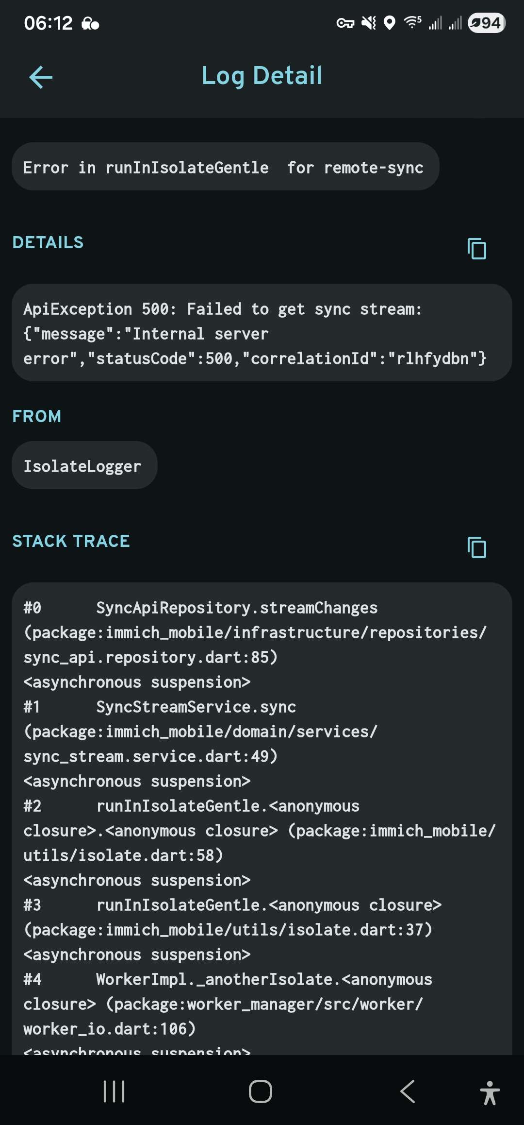Open the accessibility shortcut icon

[x=490, y=1091]
